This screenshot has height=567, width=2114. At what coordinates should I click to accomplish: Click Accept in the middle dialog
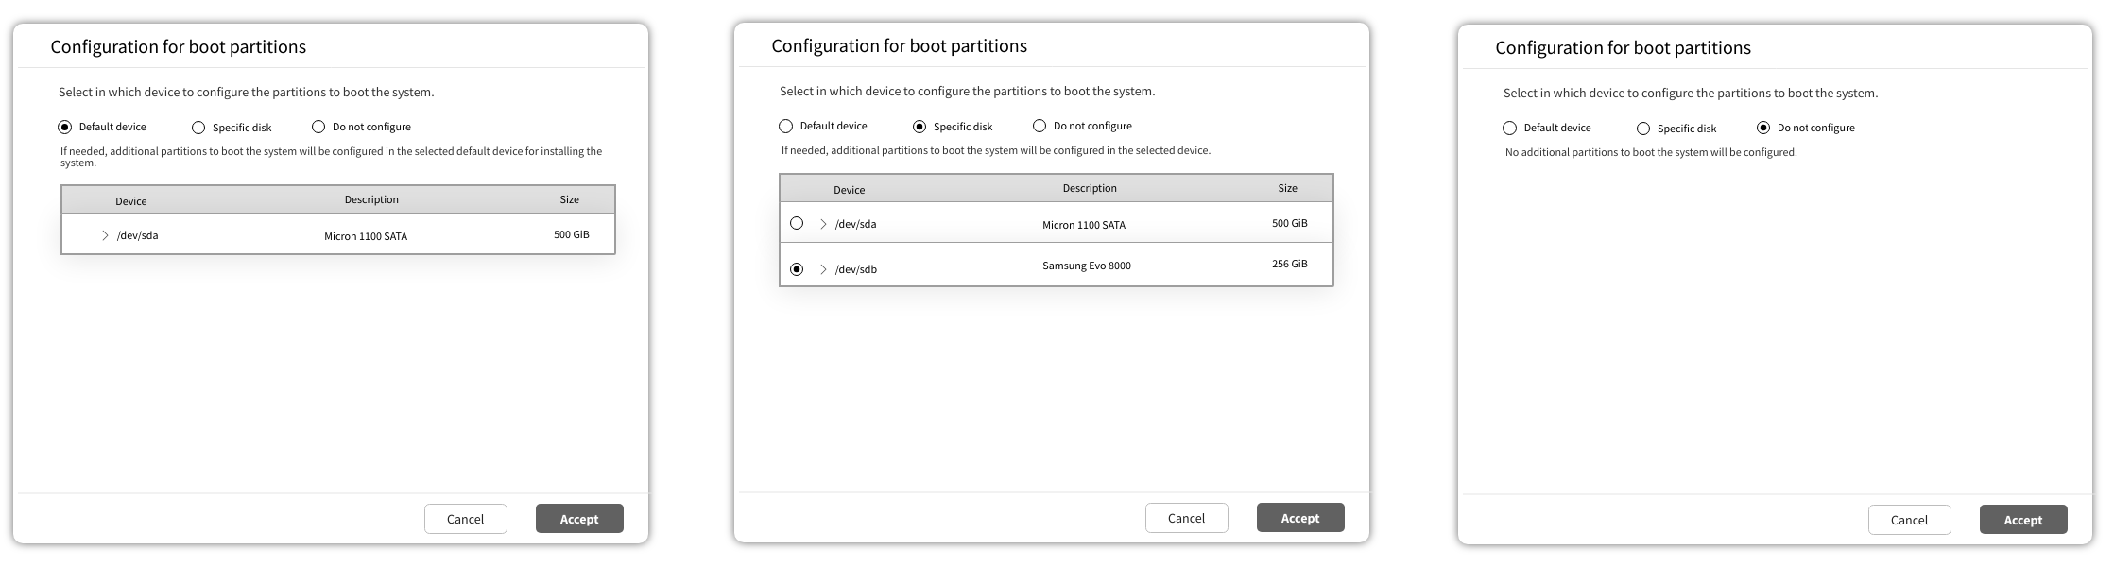pos(1300,518)
